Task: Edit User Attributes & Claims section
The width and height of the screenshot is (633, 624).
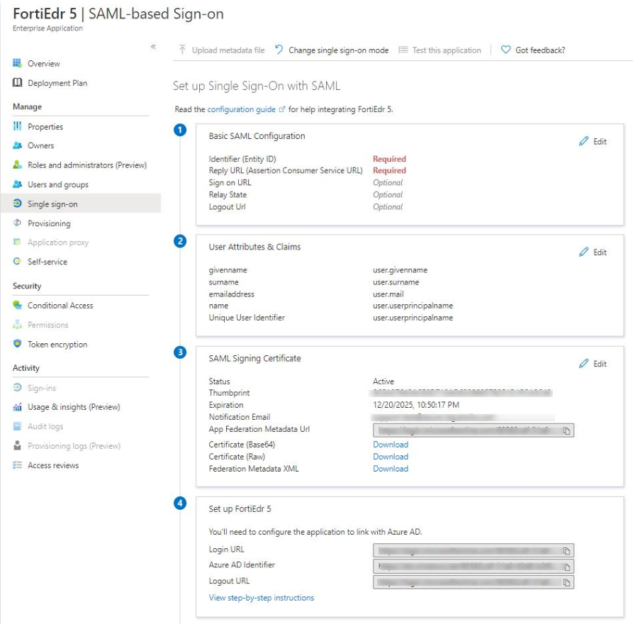Action: coord(593,252)
